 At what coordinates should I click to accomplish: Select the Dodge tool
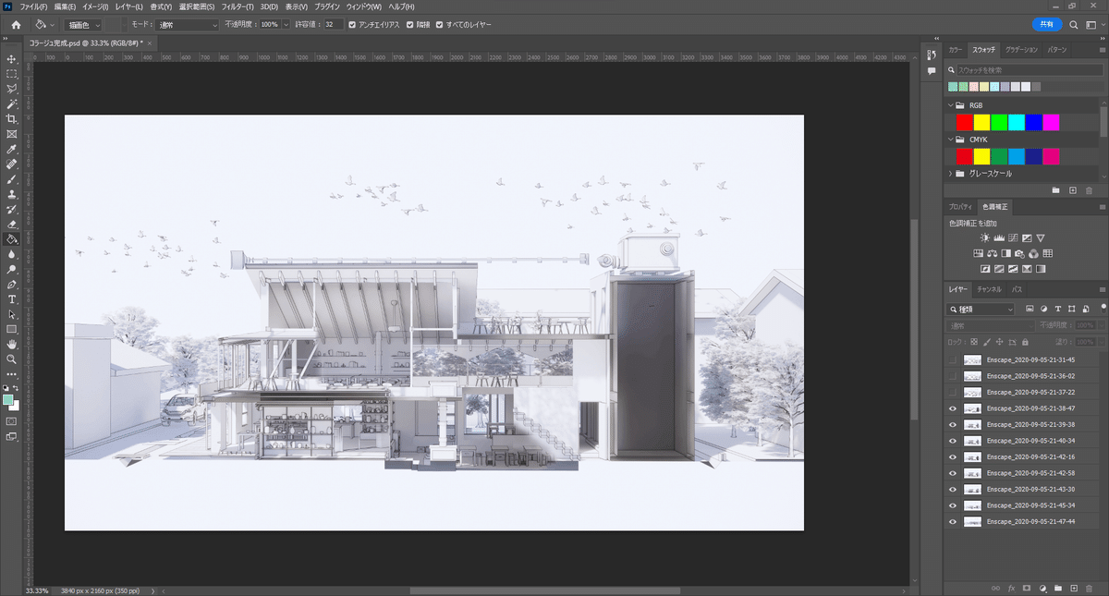12,269
